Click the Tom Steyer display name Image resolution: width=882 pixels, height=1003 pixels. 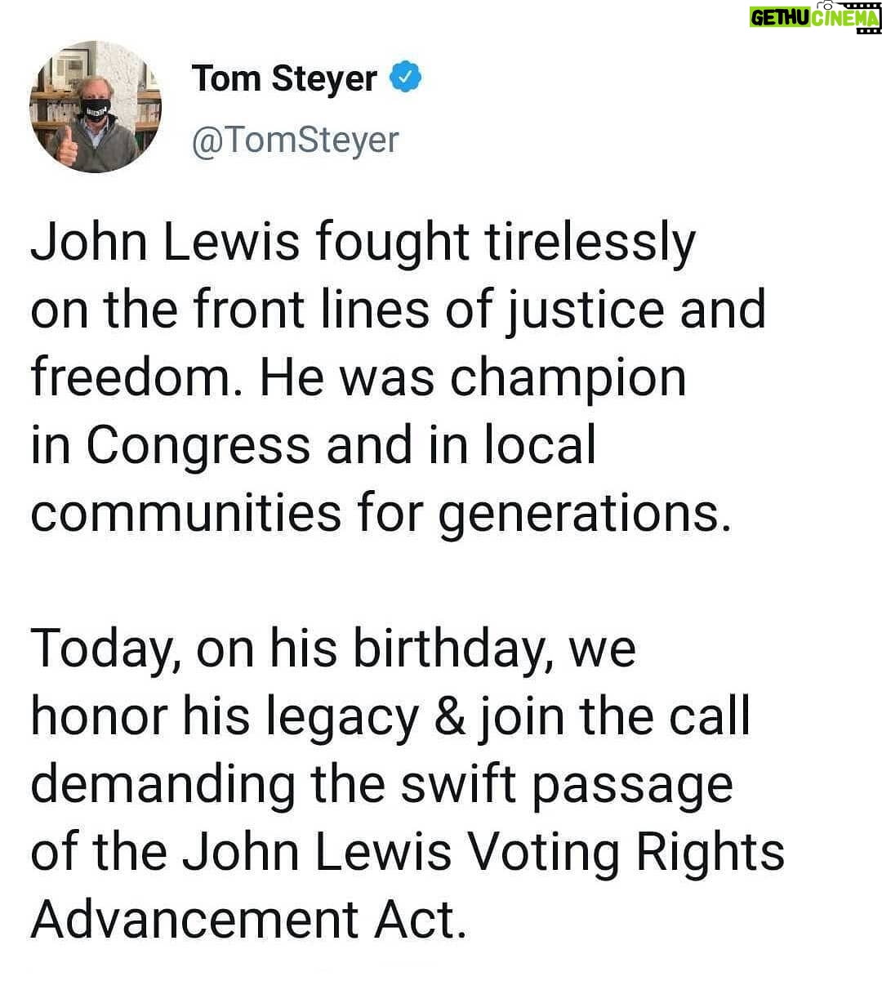coord(284,78)
